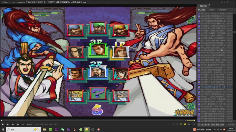Click the question mark mystery character box
Image resolution: width=236 pixels, height=132 pixels.
click(98, 93)
